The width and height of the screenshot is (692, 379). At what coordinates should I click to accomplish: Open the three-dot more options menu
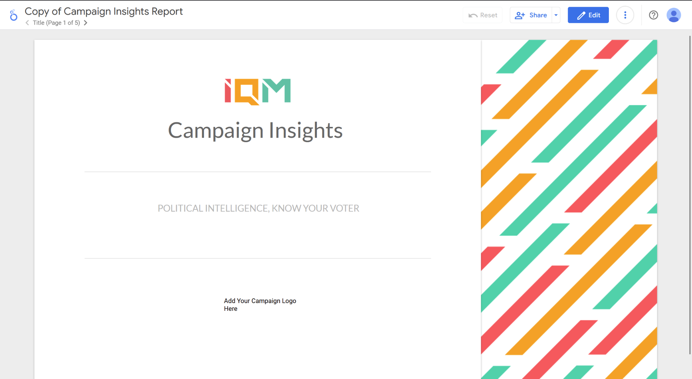625,15
